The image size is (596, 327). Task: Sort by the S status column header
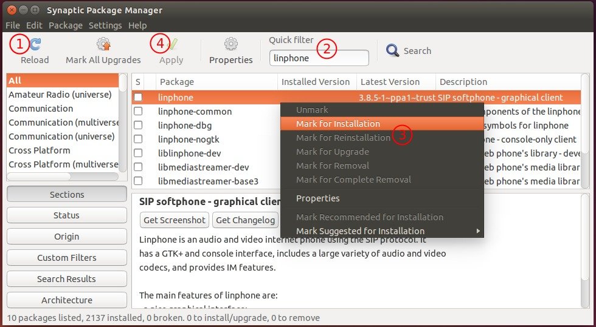coord(138,82)
